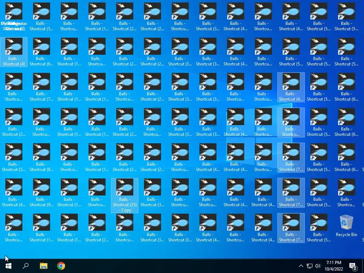This screenshot has height=273, width=364.
Task: Launch Google Chrome from the taskbar
Action: pos(61,266)
